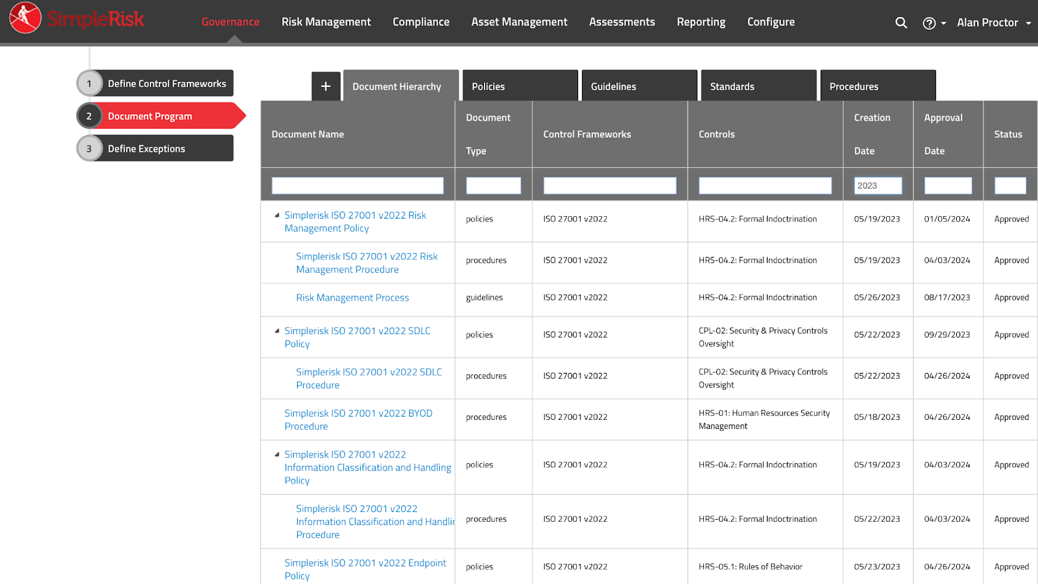Open the Reporting menu
The image size is (1038, 584).
point(701,22)
